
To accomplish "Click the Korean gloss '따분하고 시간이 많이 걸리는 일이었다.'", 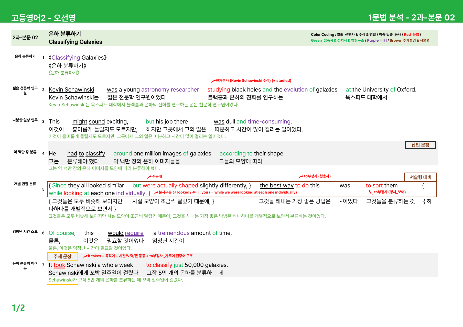I will tap(259, 129).
